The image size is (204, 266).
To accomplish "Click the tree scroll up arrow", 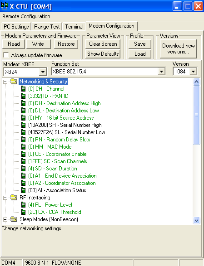I will (x=197, y=82).
